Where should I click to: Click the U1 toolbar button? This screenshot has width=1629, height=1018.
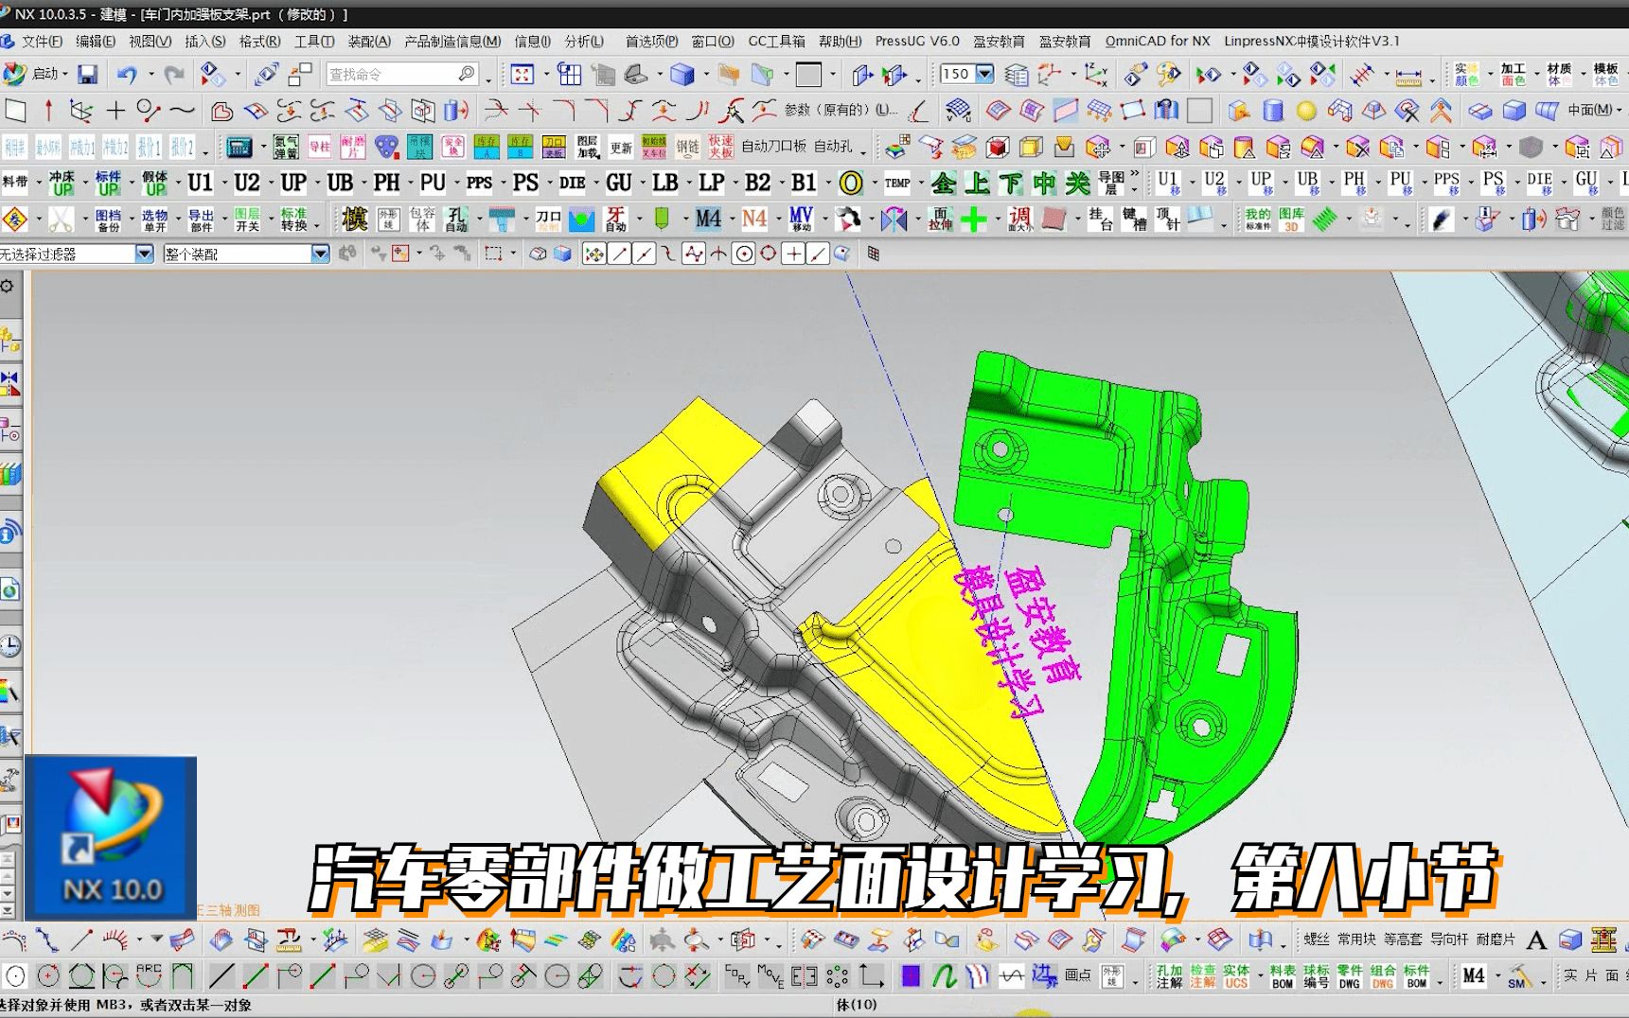point(199,183)
